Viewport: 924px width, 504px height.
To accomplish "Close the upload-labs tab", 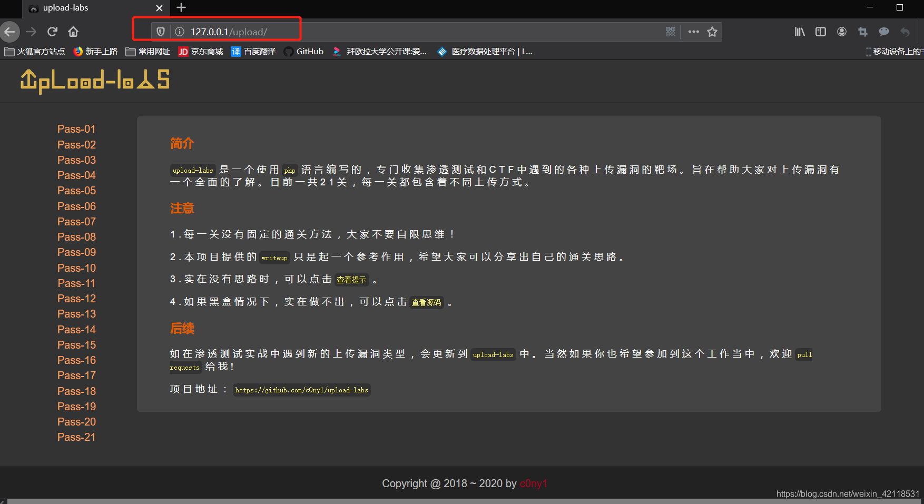I will pyautogui.click(x=159, y=8).
